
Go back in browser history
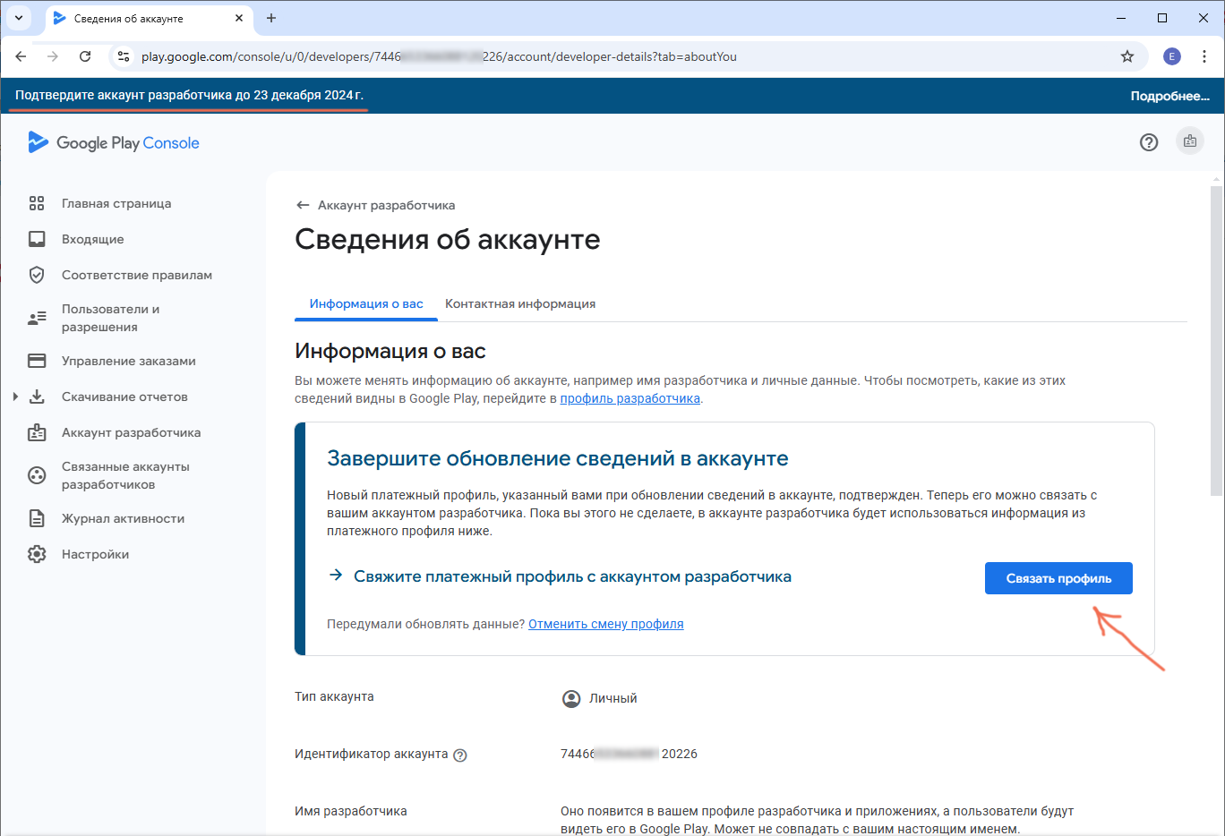point(21,56)
